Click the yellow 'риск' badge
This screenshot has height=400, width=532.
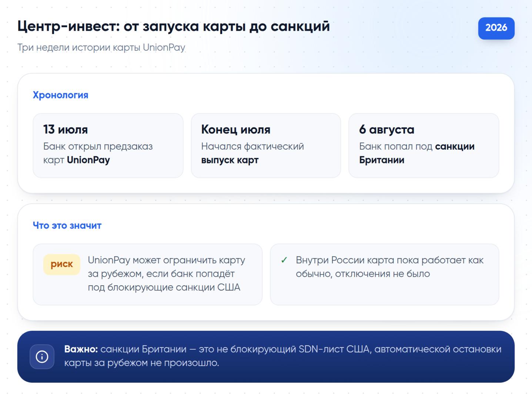(61, 264)
